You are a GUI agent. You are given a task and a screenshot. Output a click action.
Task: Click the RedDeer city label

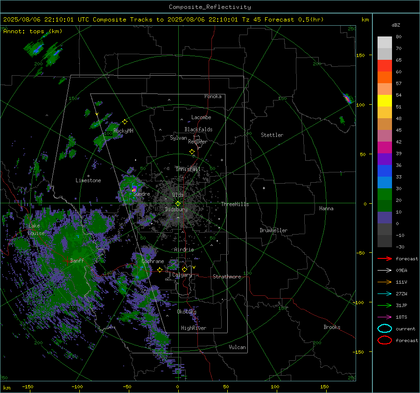(198, 142)
